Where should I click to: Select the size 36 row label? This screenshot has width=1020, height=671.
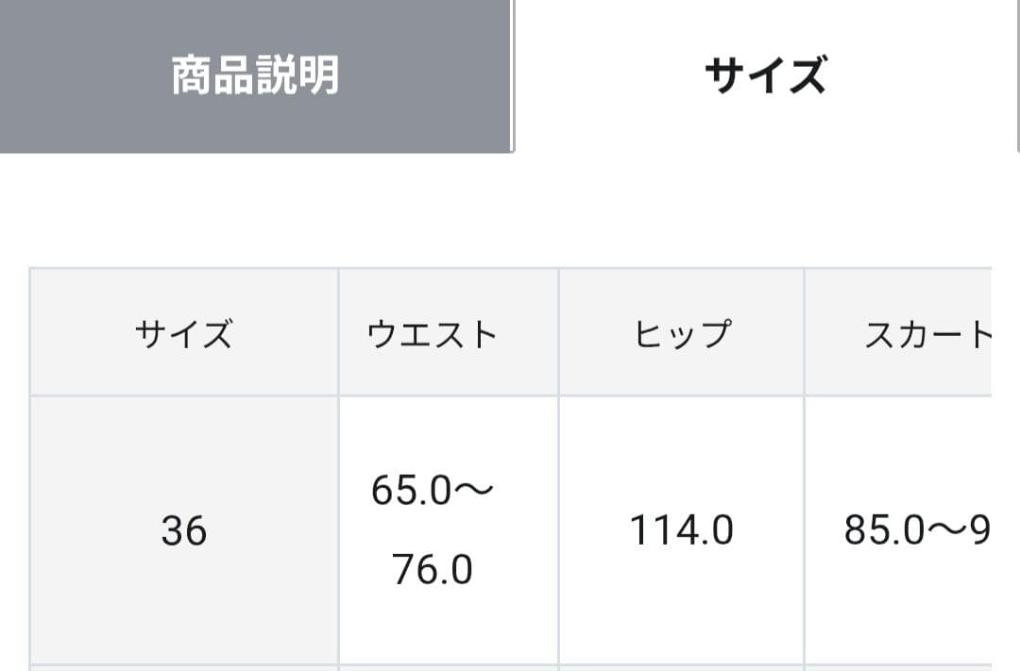pyautogui.click(x=183, y=531)
